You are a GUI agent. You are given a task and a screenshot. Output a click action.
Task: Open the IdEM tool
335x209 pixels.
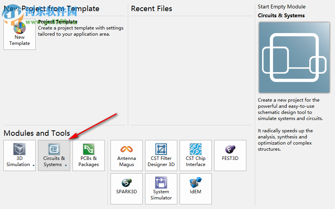(x=196, y=189)
